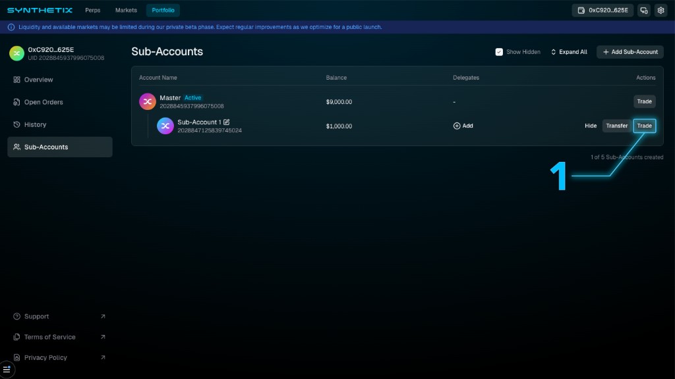Go to Overview in sidebar

pyautogui.click(x=60, y=80)
